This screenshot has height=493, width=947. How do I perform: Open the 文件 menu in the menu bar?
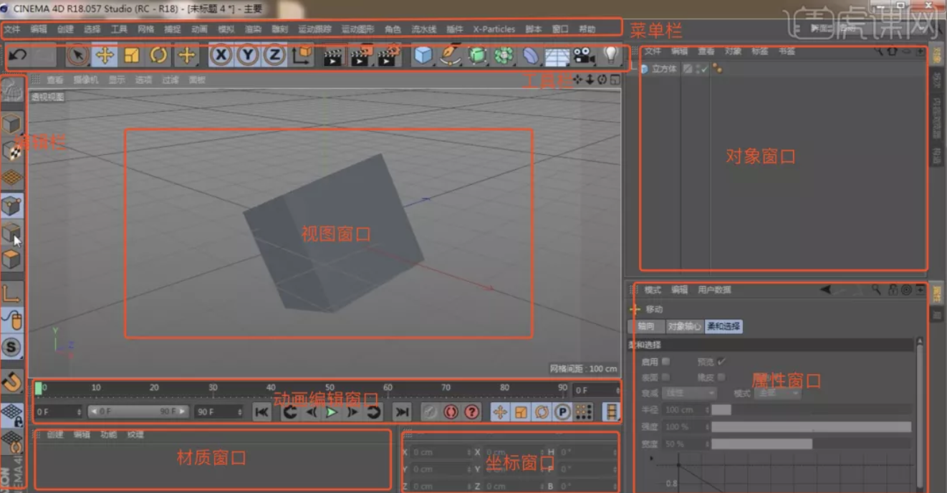point(12,29)
